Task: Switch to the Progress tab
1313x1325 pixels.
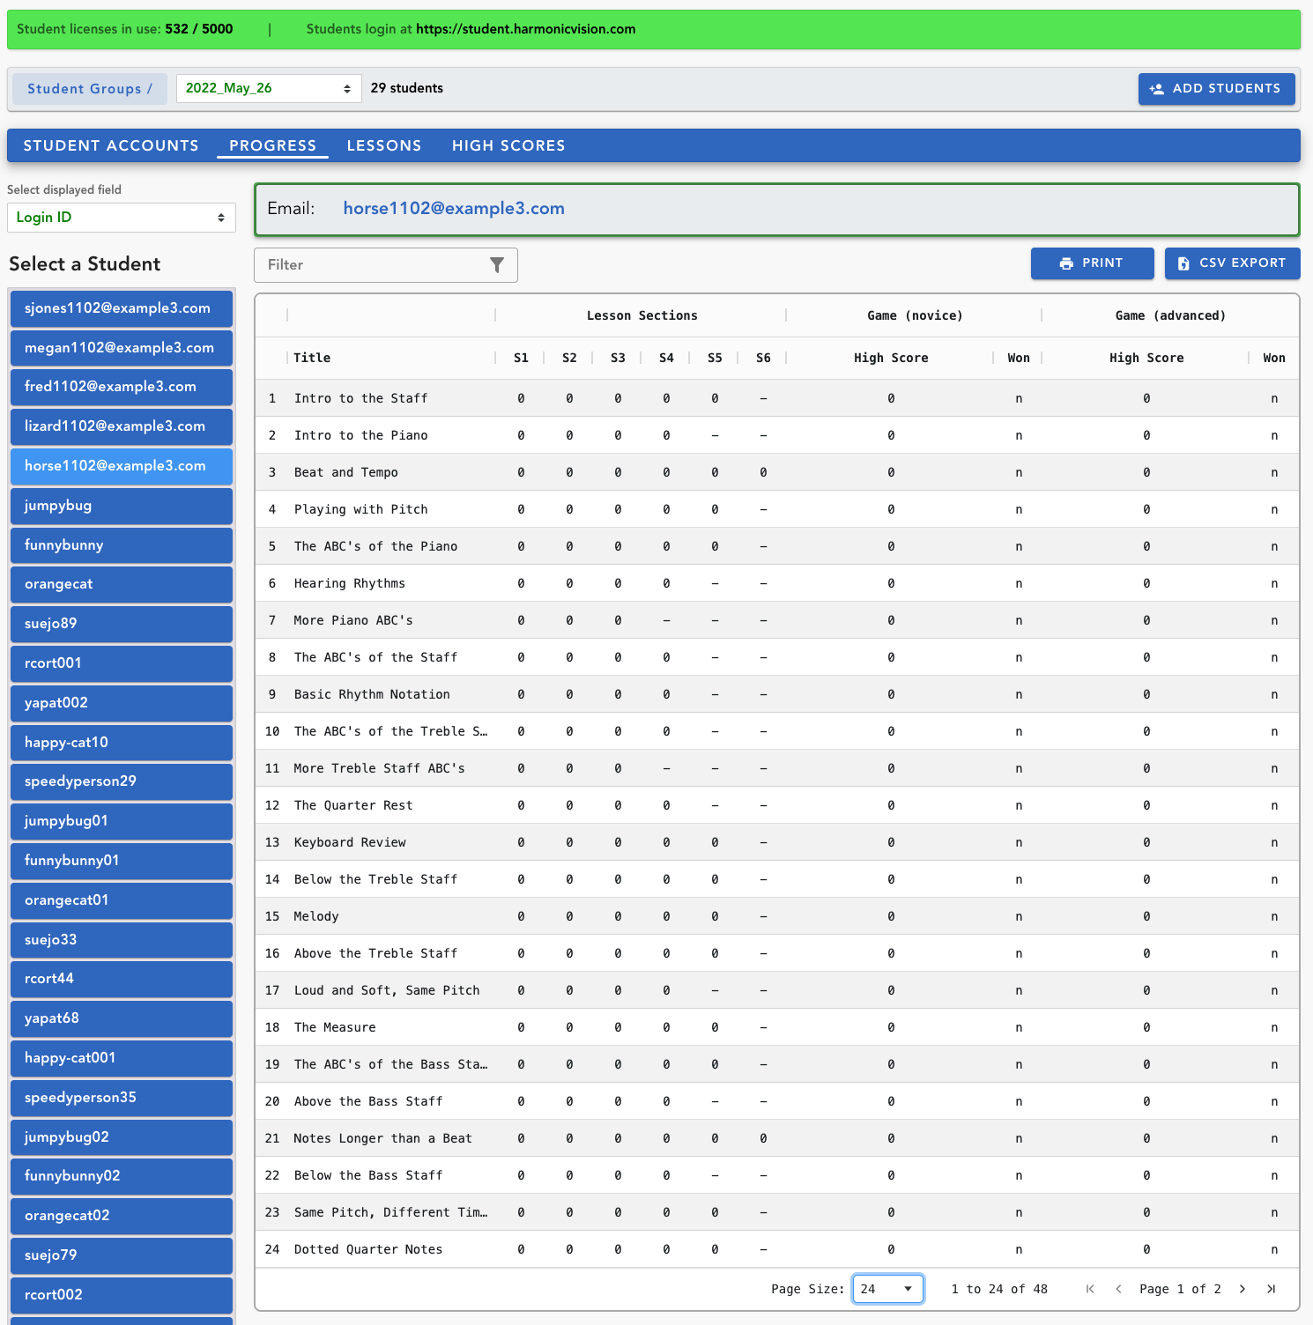Action: coord(272,145)
